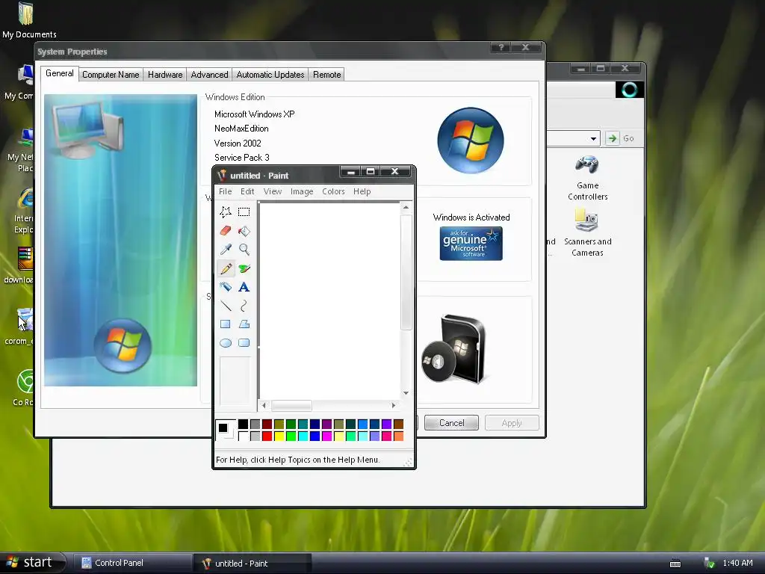
Task: Open Game Controllers in Control Panel
Action: pyautogui.click(x=587, y=178)
